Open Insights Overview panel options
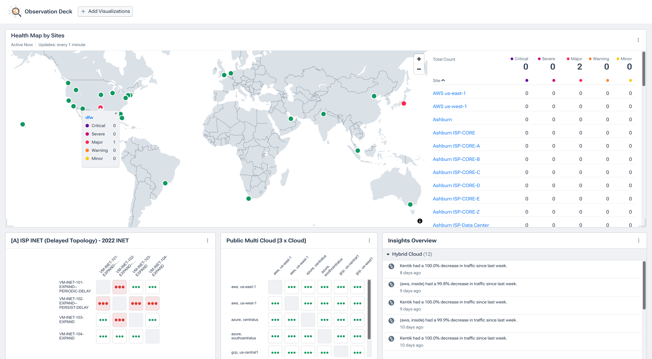The image size is (652, 359). pyautogui.click(x=639, y=241)
